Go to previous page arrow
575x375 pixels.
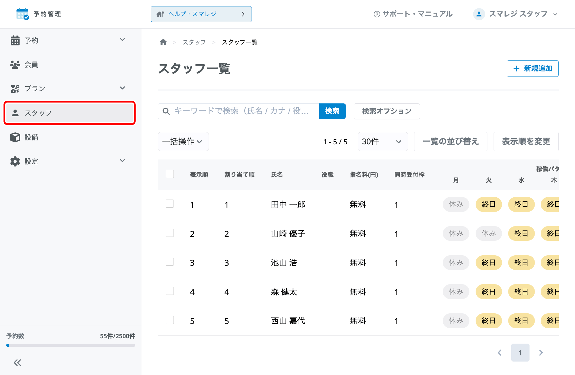(500, 353)
